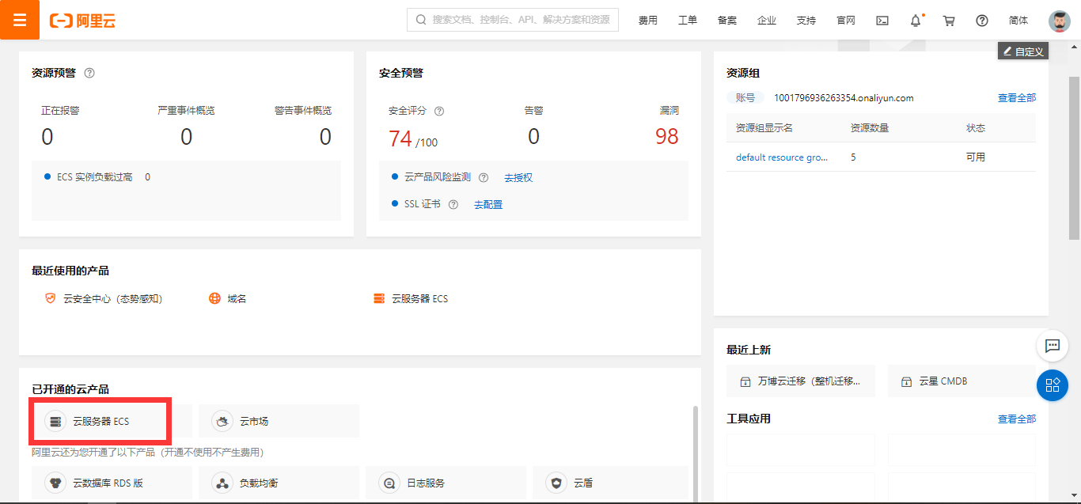
Task: Click the 域名 globe icon
Action: pyautogui.click(x=214, y=298)
